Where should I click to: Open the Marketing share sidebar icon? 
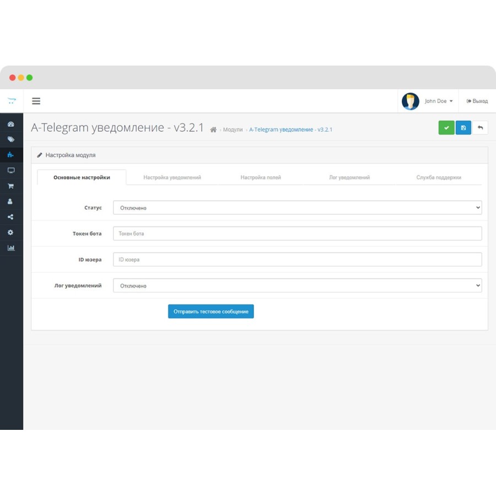(10, 217)
